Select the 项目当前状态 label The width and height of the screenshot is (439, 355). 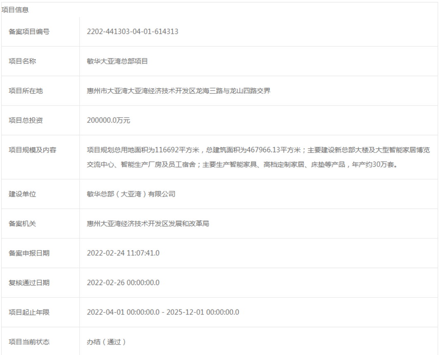point(29,342)
